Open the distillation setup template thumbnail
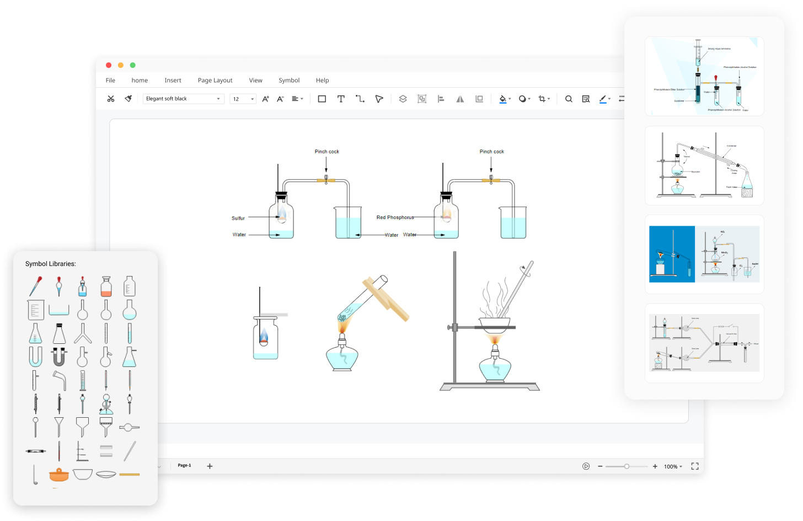The image size is (803, 521). (x=704, y=164)
